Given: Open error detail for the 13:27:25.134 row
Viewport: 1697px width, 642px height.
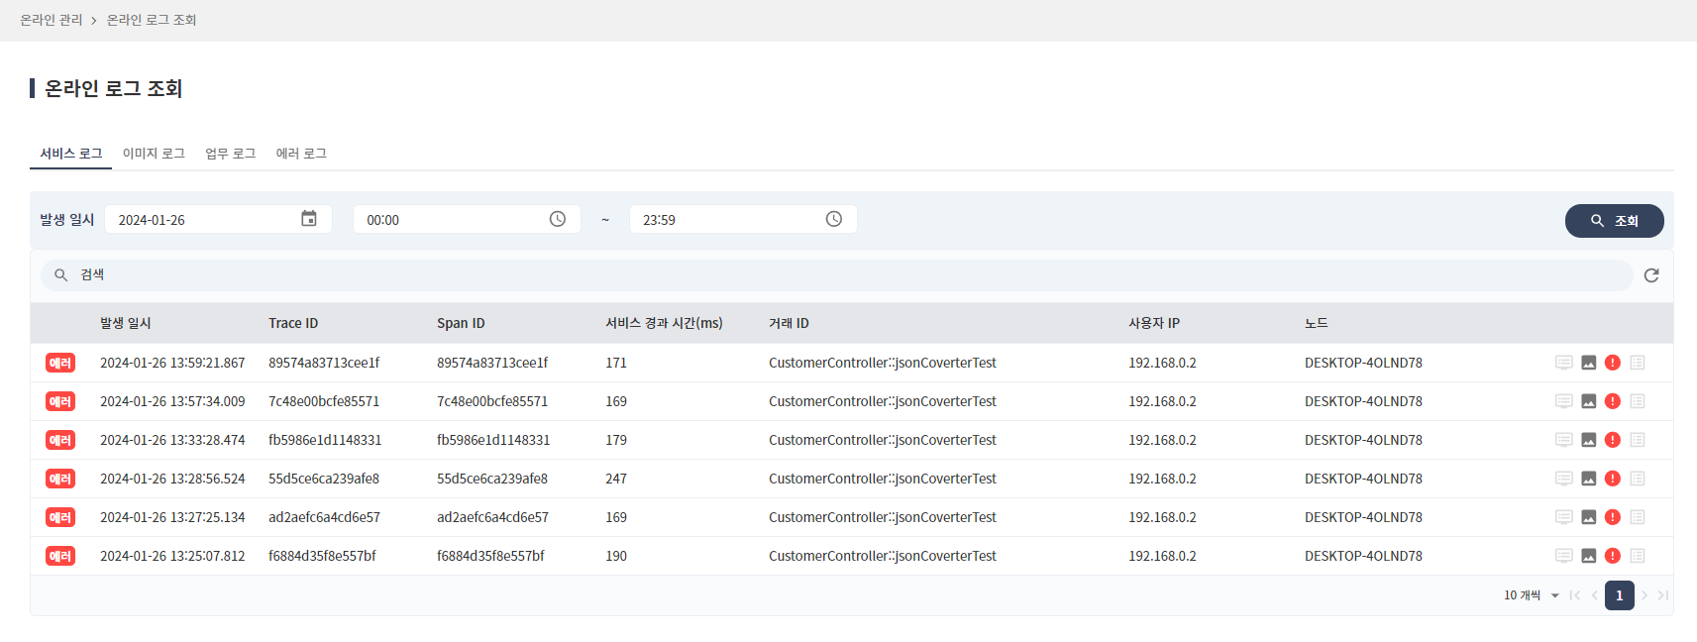Looking at the screenshot, I should (x=1613, y=517).
